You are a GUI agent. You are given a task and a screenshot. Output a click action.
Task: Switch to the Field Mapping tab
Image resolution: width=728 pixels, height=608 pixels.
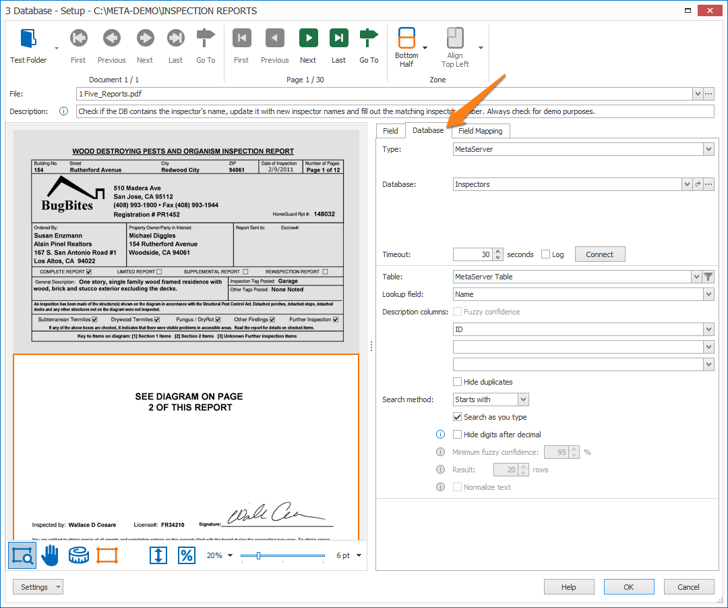(x=481, y=131)
